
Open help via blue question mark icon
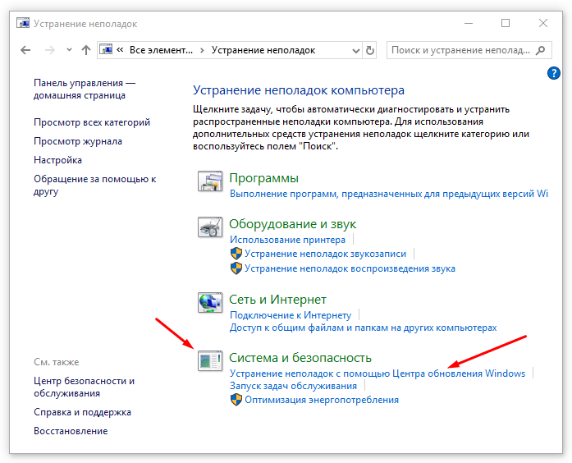point(553,74)
